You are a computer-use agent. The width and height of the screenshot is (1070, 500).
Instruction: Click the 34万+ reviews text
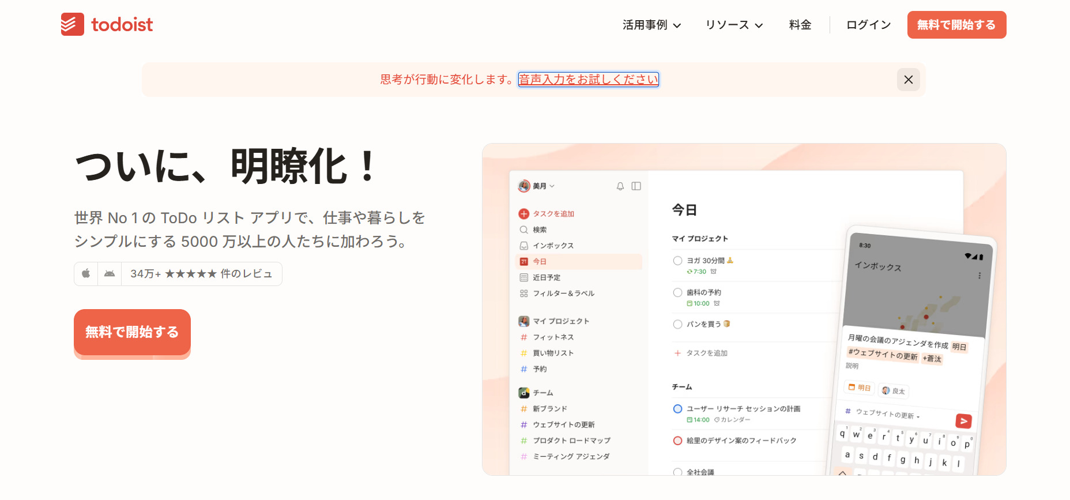(201, 273)
